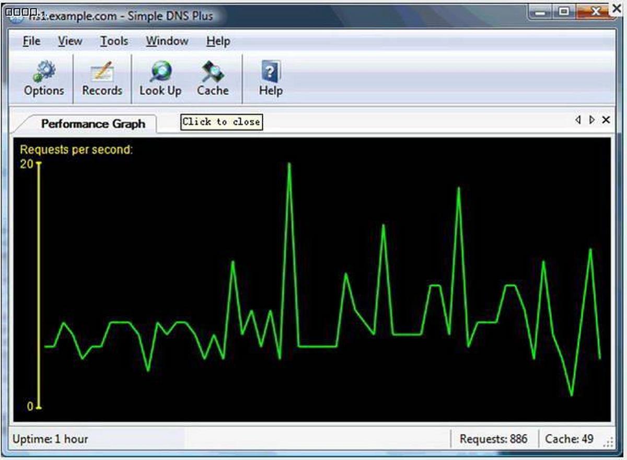Click the Requests per second label

click(76, 149)
